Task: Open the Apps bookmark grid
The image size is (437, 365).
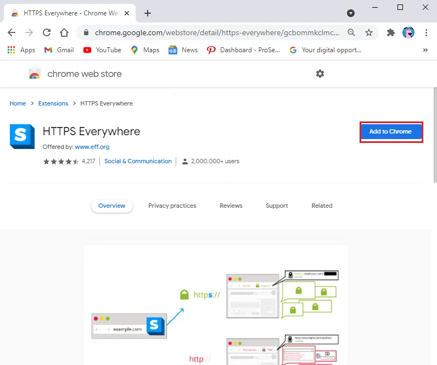Action: [x=21, y=50]
